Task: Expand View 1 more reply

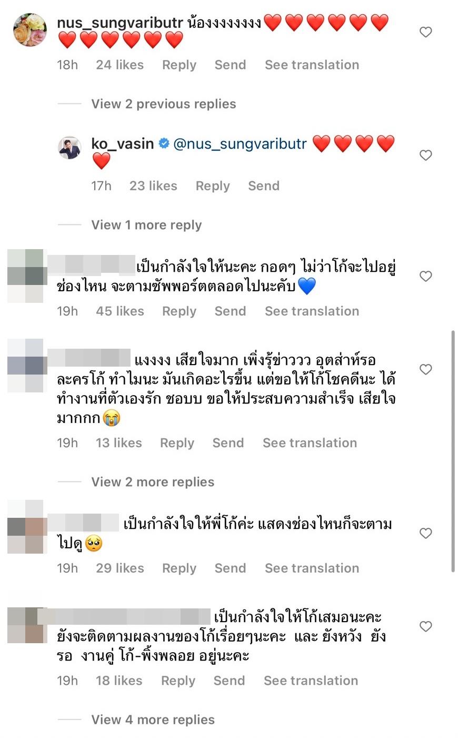Action: click(x=146, y=225)
